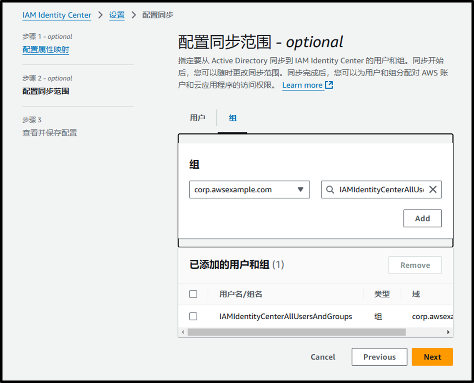
Task: Click the 组 type cell in table row
Action: [378, 316]
